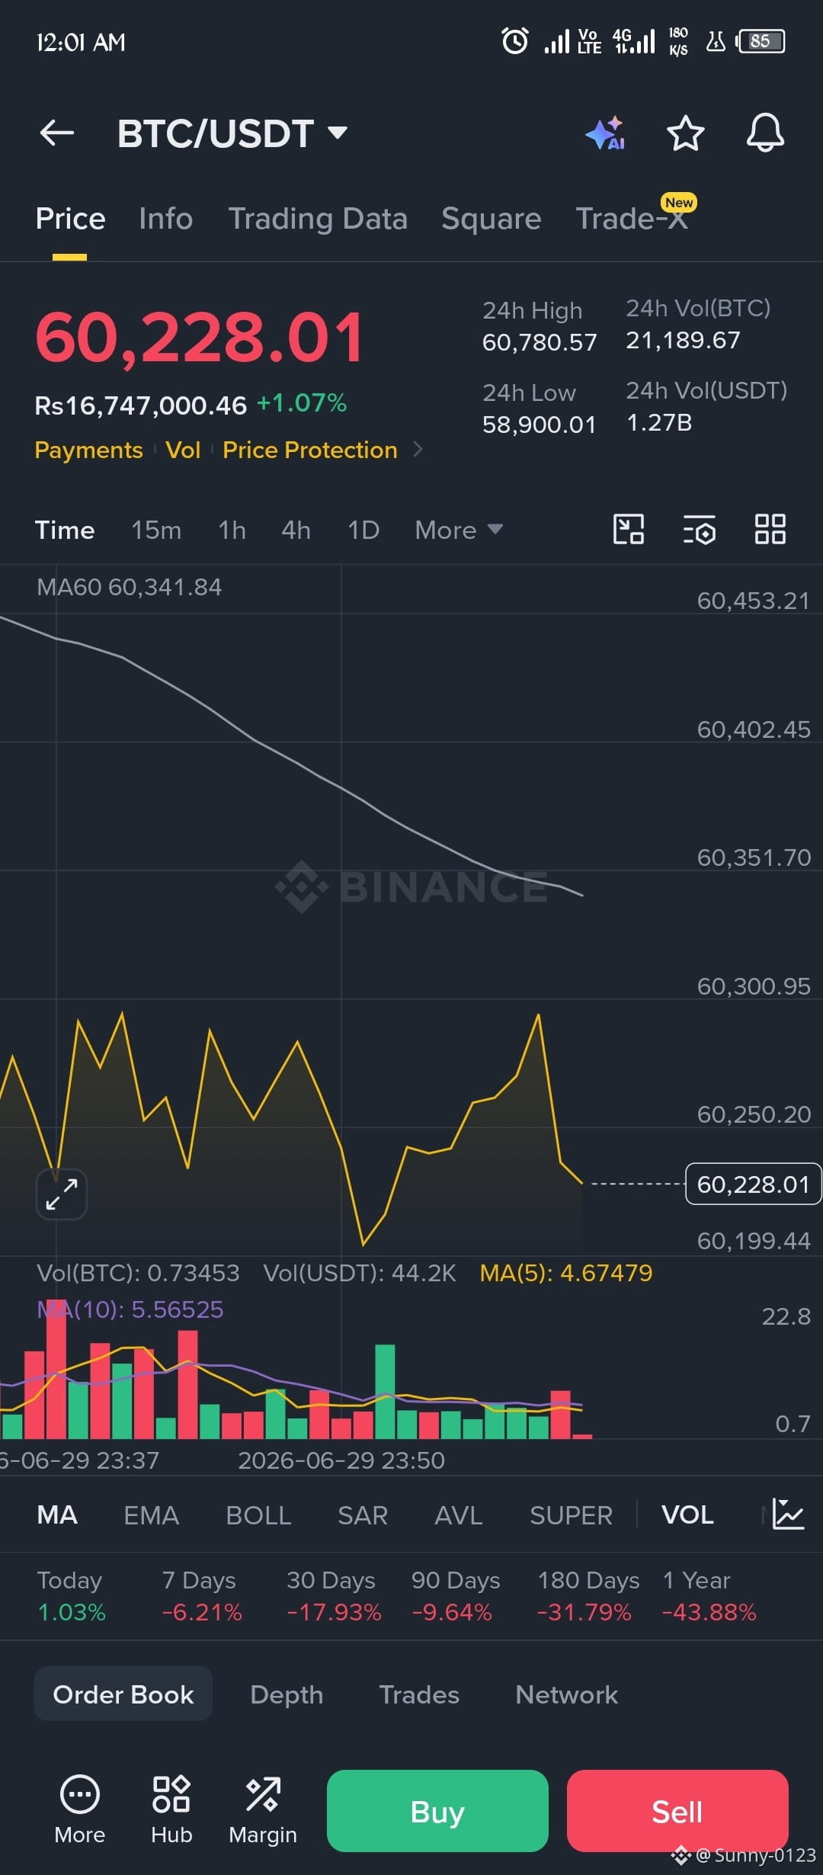Viewport: 823px width, 1875px height.
Task: Select the 1D chart interval
Action: [363, 530]
